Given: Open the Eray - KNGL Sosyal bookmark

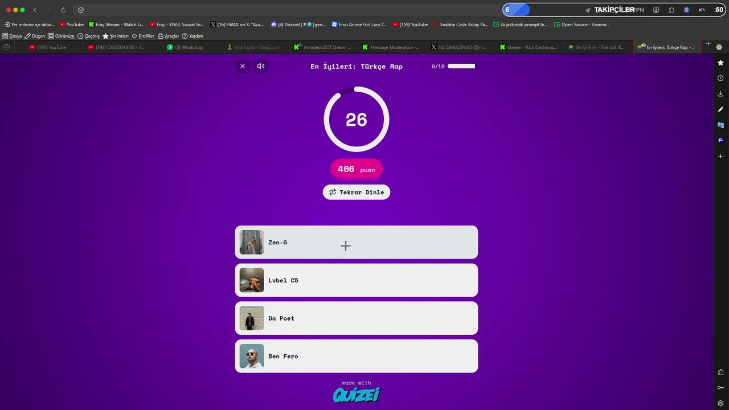Looking at the screenshot, I should (x=177, y=24).
